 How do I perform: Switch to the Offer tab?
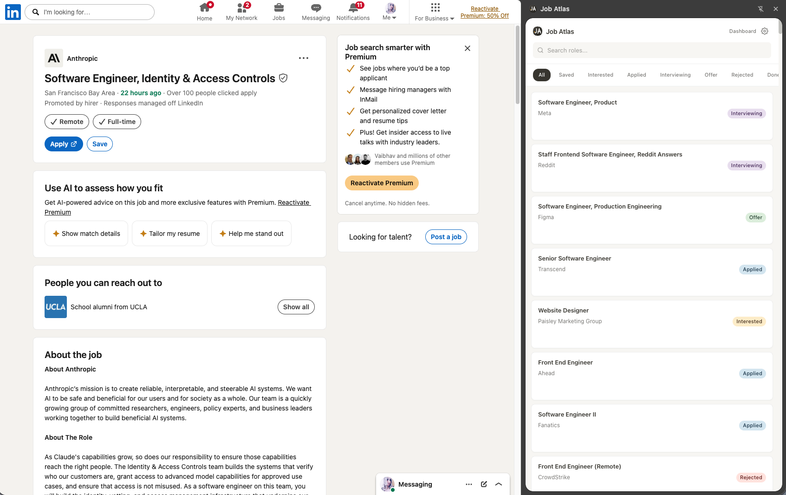point(711,75)
